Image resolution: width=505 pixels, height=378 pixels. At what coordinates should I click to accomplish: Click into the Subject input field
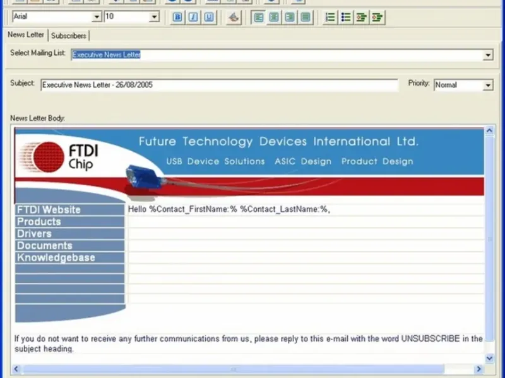tap(219, 85)
